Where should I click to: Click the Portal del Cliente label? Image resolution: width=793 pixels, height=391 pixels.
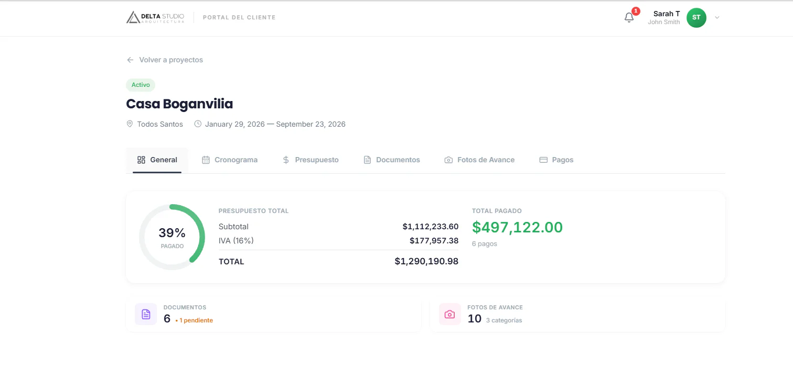(x=239, y=18)
